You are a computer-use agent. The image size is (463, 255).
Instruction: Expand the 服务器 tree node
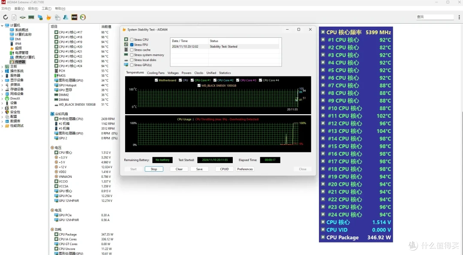click(3, 76)
